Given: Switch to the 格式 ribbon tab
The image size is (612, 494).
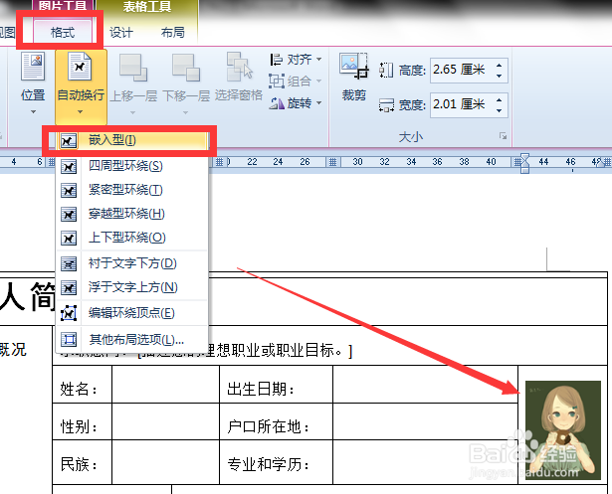Looking at the screenshot, I should tap(63, 33).
